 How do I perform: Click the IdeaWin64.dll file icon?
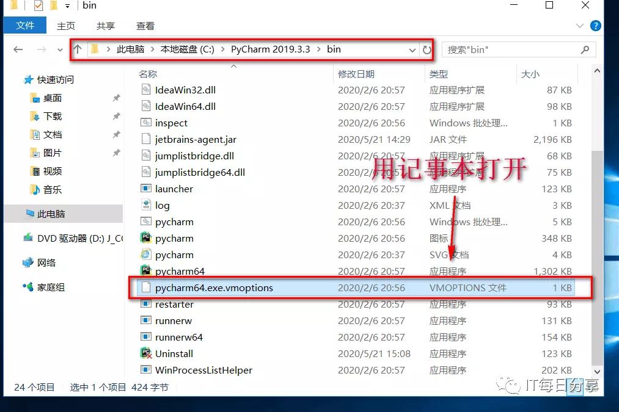click(x=146, y=106)
